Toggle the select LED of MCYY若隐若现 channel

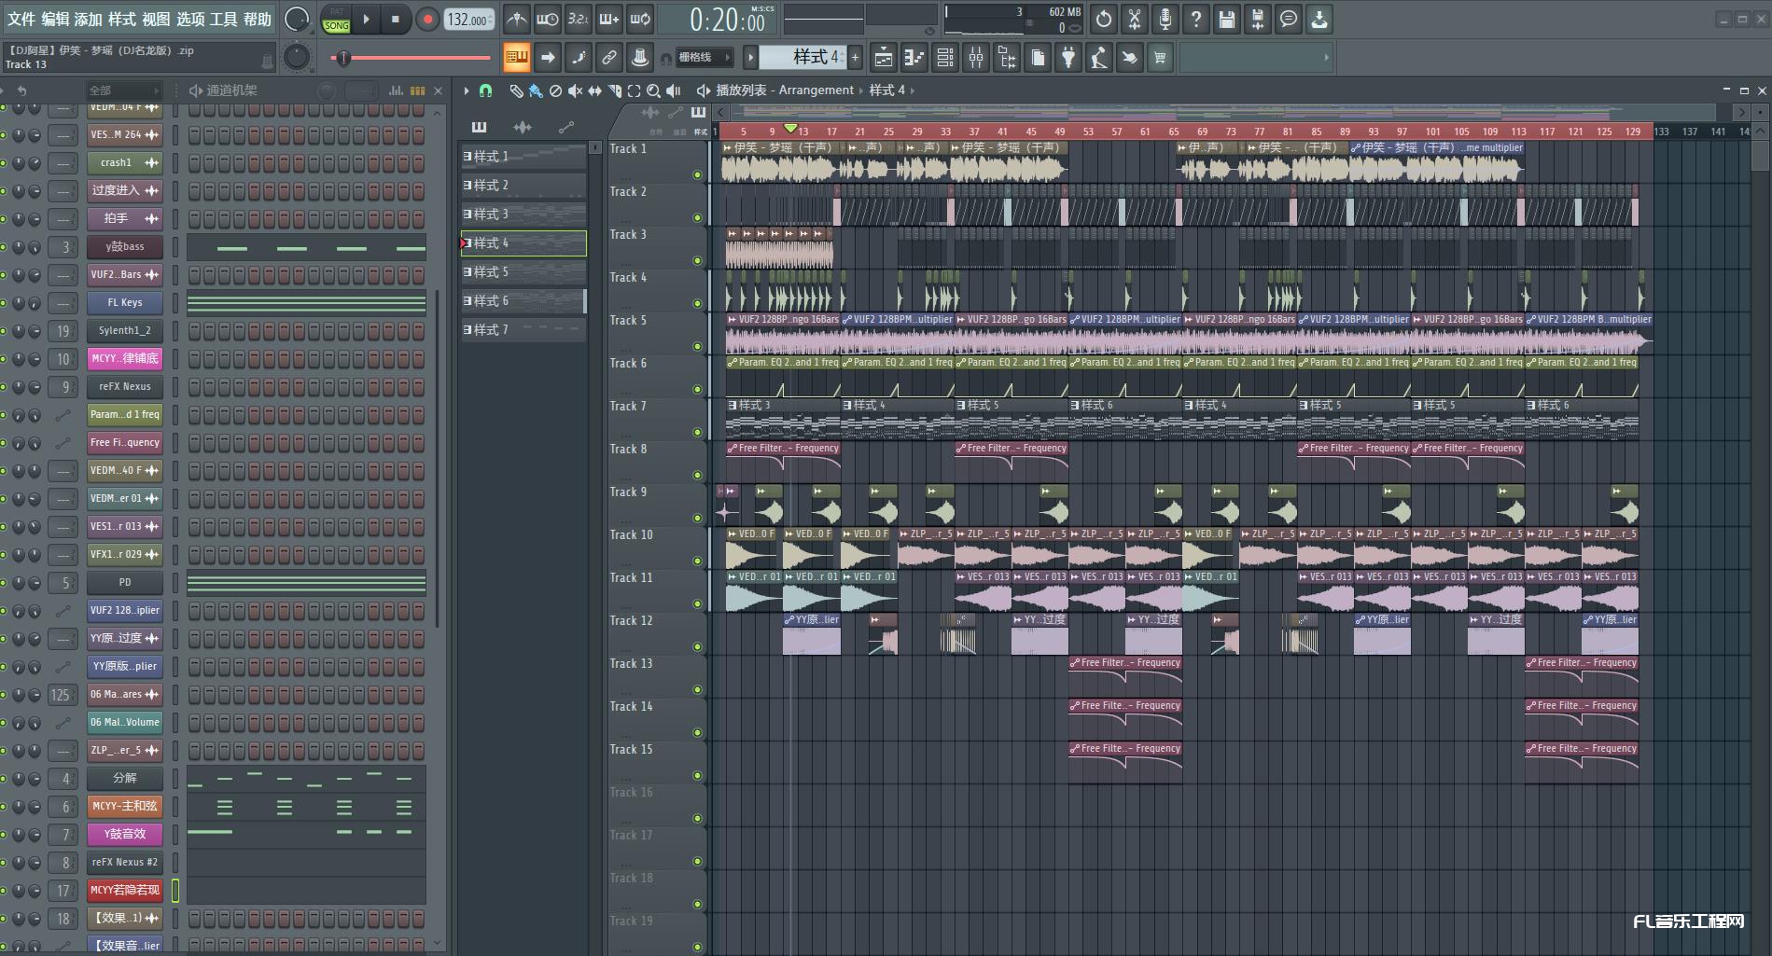click(175, 890)
